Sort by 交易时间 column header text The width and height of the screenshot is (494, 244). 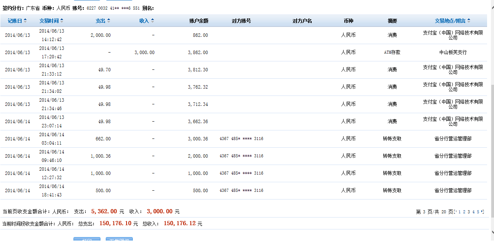[49, 21]
